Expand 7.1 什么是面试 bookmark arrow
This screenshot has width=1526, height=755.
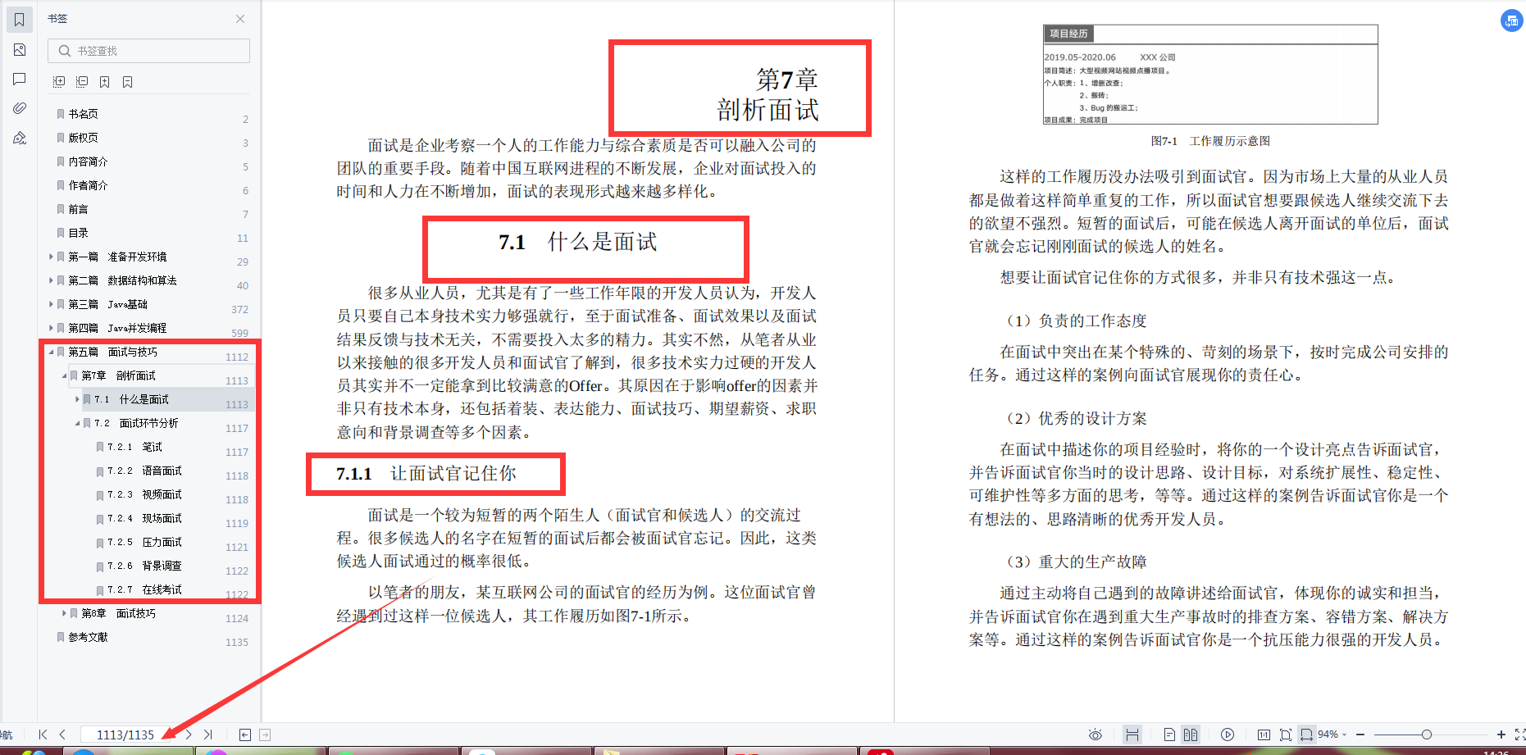coord(77,399)
